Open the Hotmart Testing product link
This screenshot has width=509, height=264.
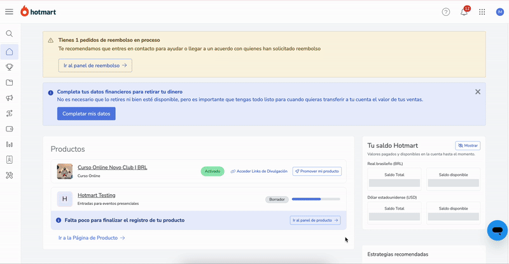[97, 195]
